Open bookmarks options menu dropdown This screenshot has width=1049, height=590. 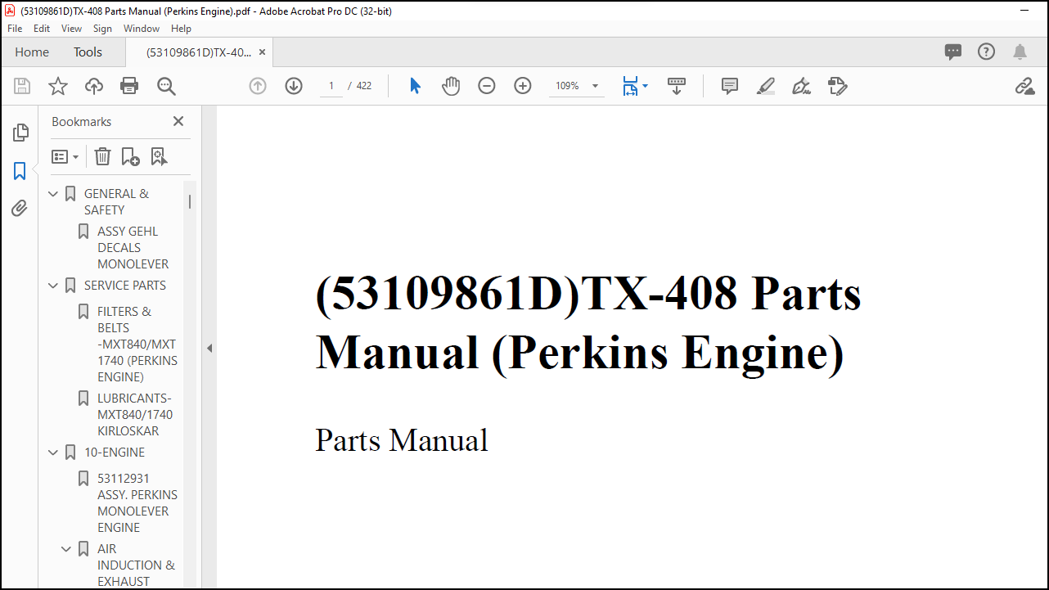65,156
